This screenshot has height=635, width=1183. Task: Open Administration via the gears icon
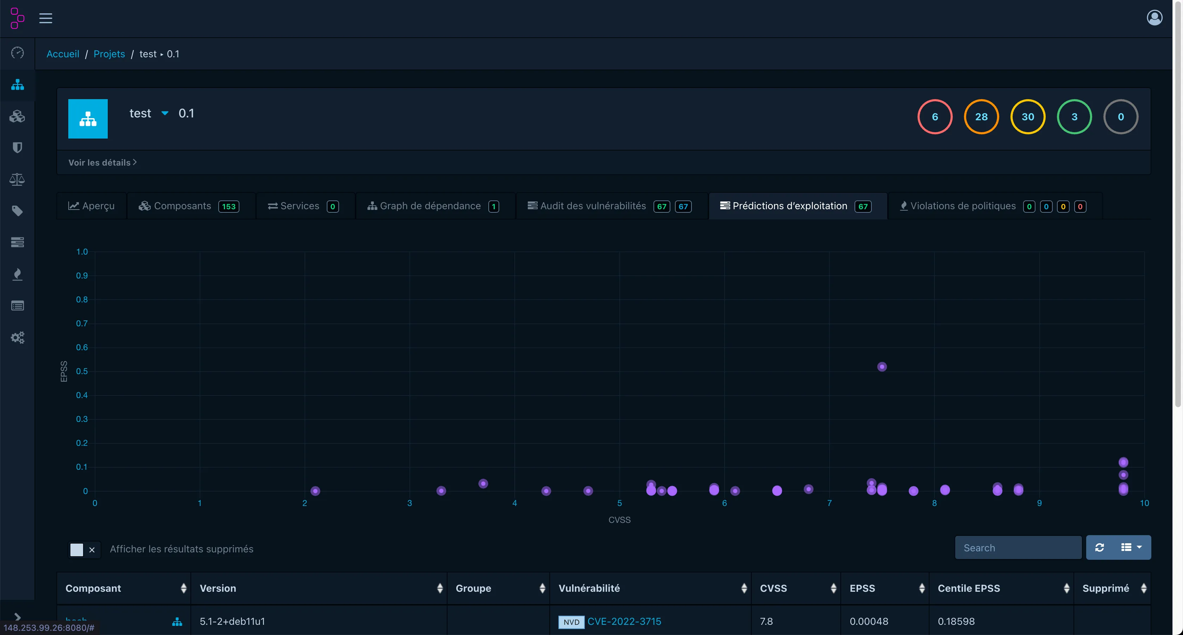coord(17,338)
